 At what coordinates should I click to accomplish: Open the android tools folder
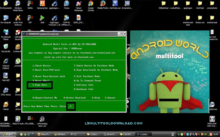(x=212, y=19)
